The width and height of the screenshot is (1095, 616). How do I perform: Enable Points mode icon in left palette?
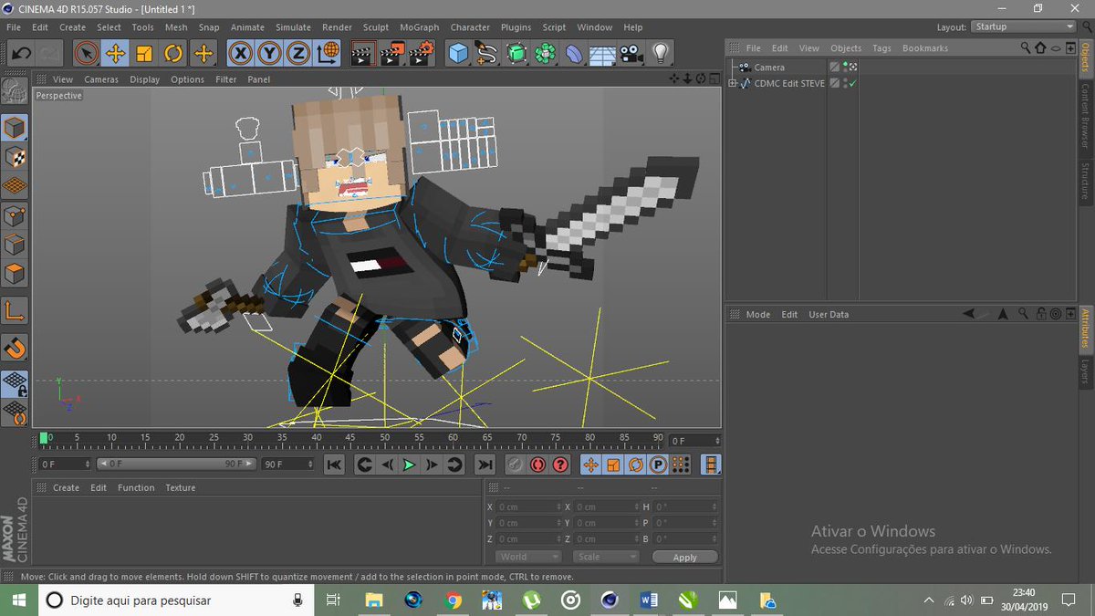(x=15, y=215)
